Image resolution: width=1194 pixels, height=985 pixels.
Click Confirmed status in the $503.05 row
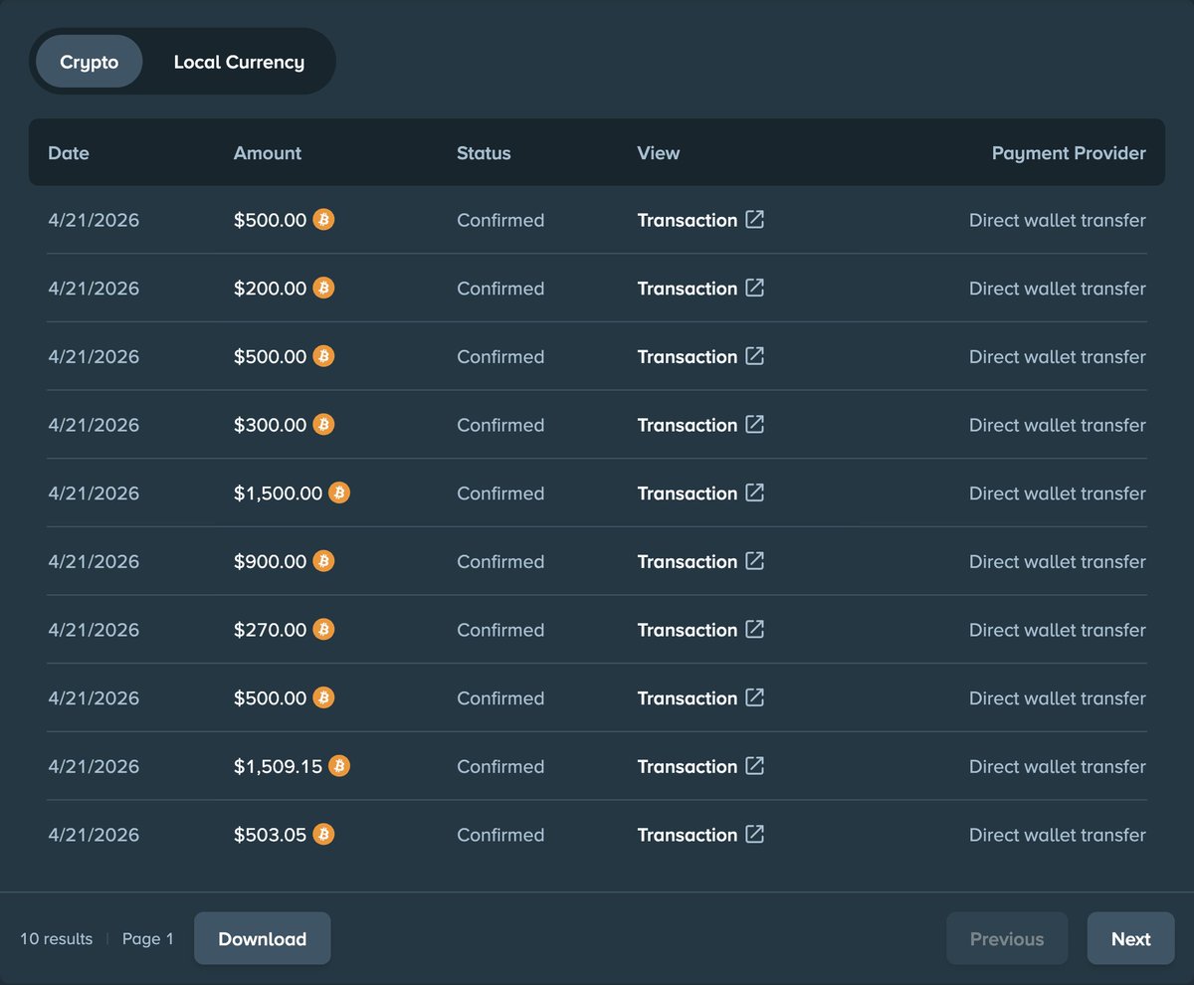[x=500, y=835]
